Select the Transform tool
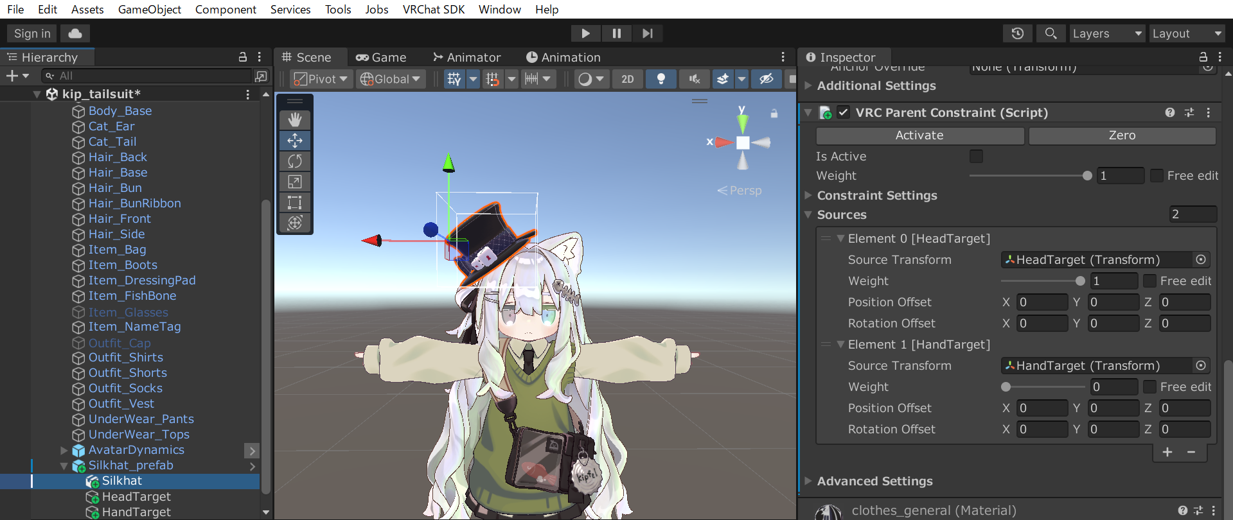 point(295,223)
